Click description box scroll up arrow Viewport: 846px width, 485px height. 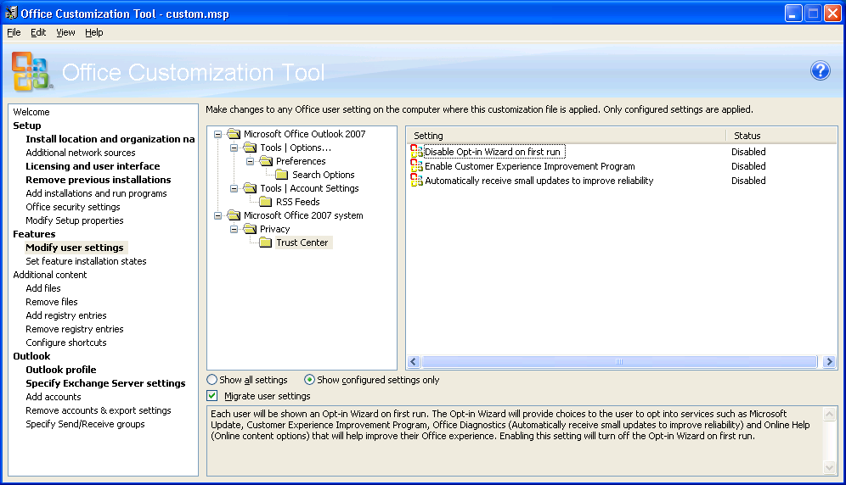tap(829, 414)
